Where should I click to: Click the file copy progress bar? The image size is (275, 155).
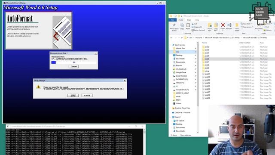[x=74, y=62]
